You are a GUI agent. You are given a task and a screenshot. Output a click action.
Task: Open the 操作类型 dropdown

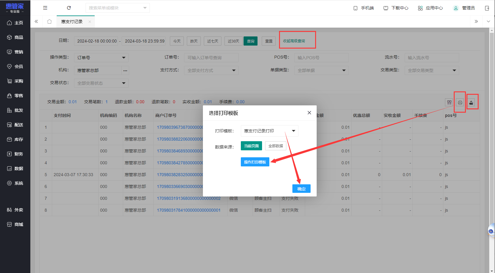(x=101, y=58)
